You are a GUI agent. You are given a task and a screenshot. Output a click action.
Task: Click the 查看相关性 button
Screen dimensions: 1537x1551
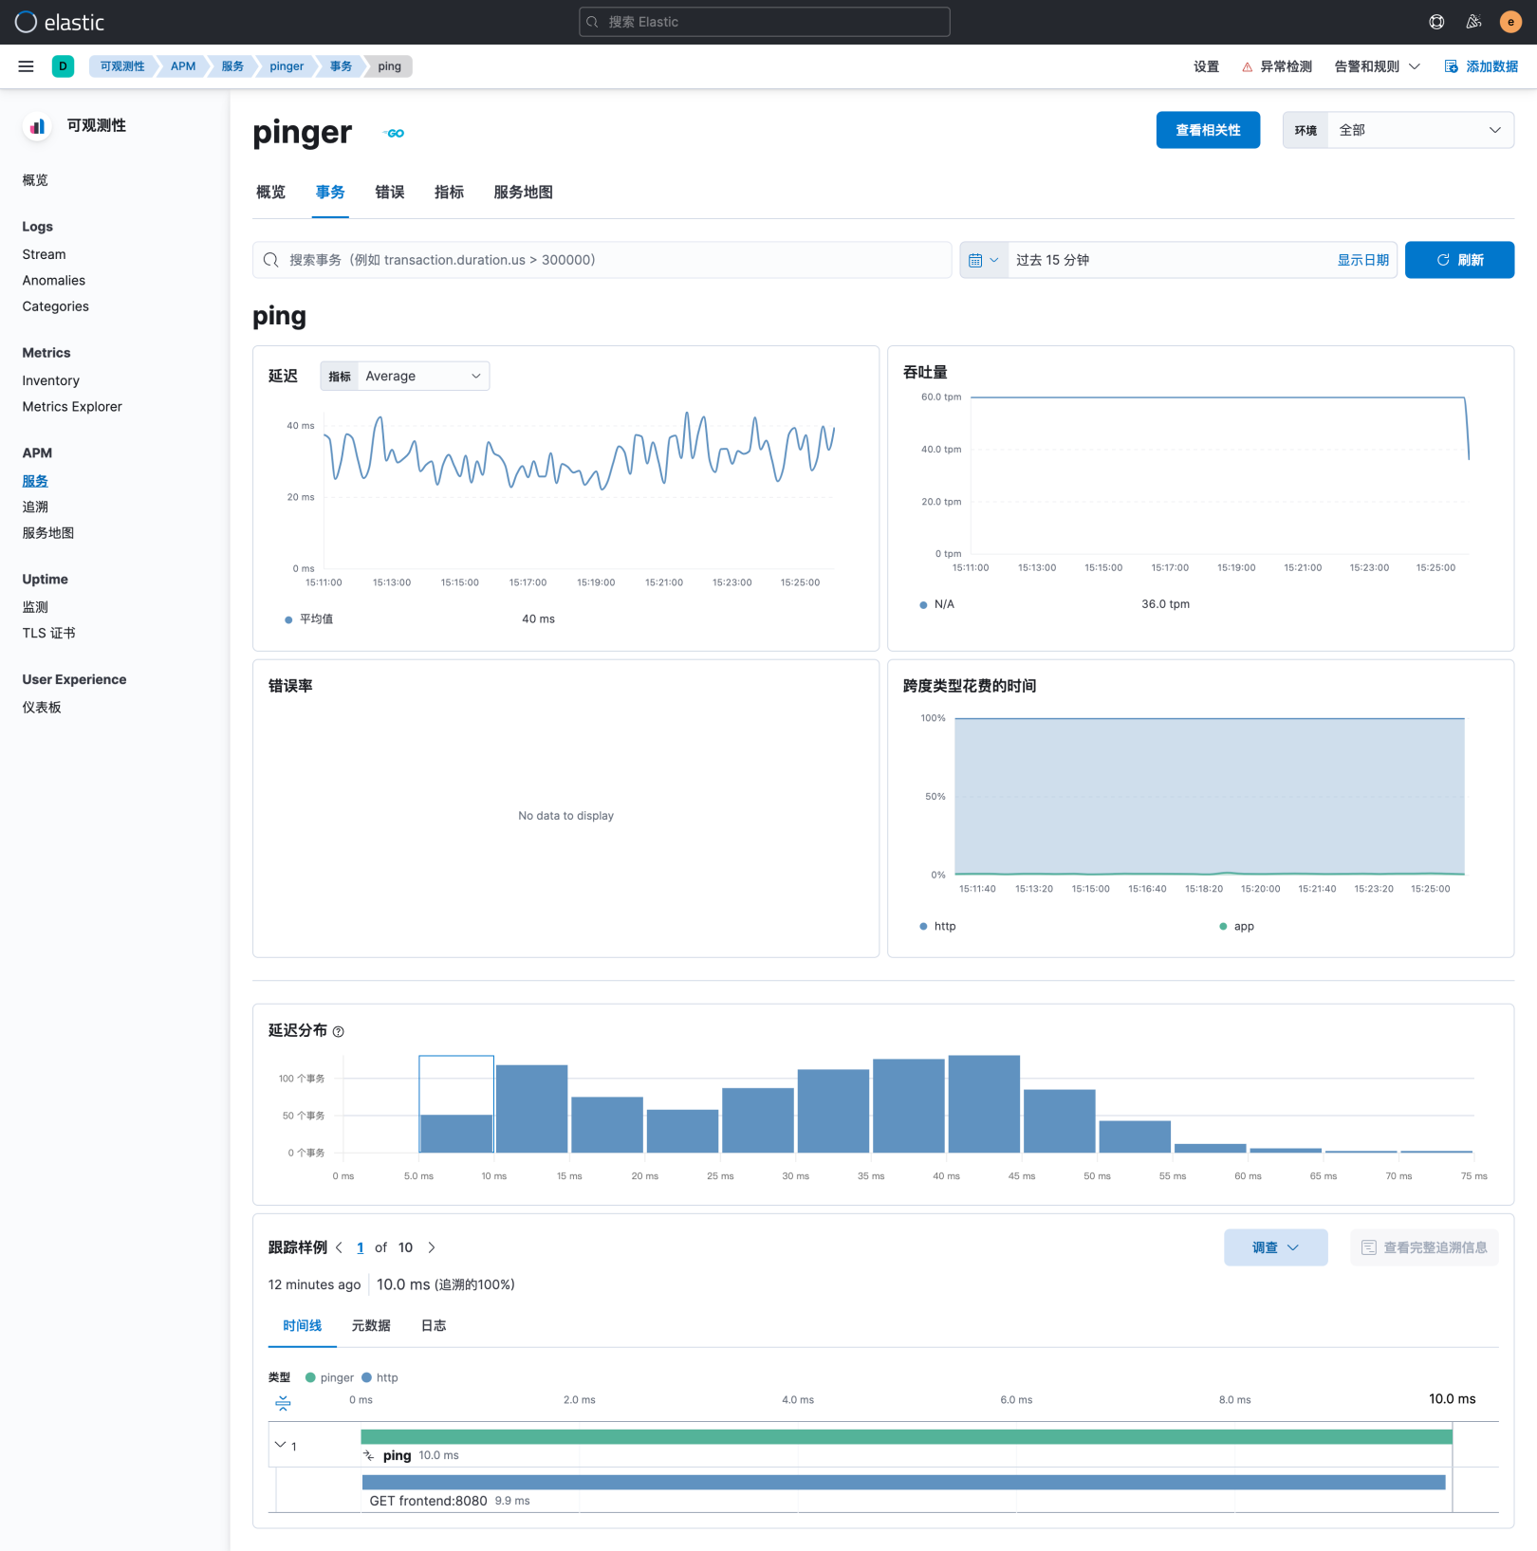point(1208,130)
